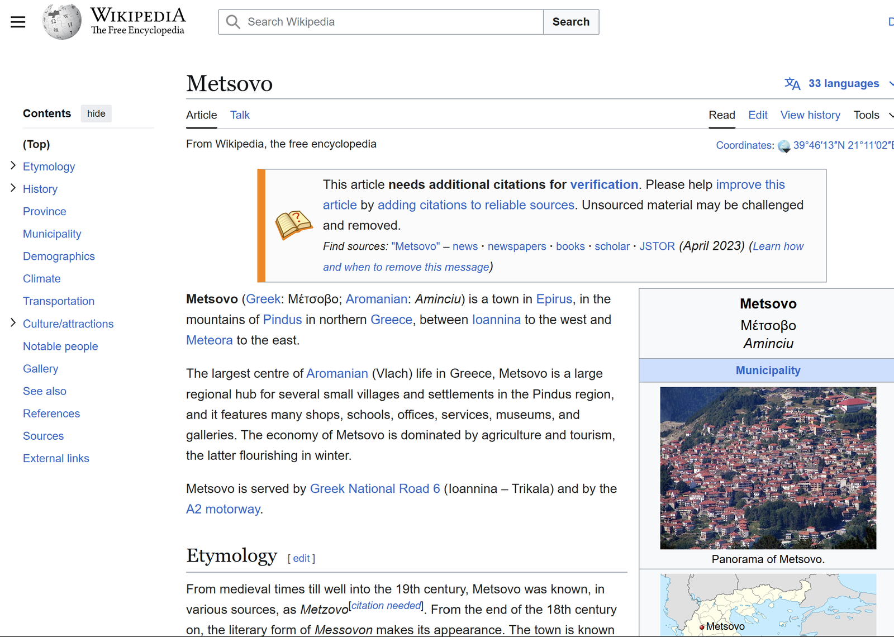Edit the Etymology section

[x=301, y=558]
